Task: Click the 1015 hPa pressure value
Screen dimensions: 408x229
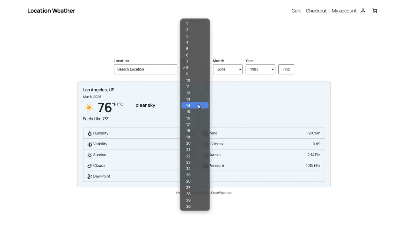Action: coord(313,166)
